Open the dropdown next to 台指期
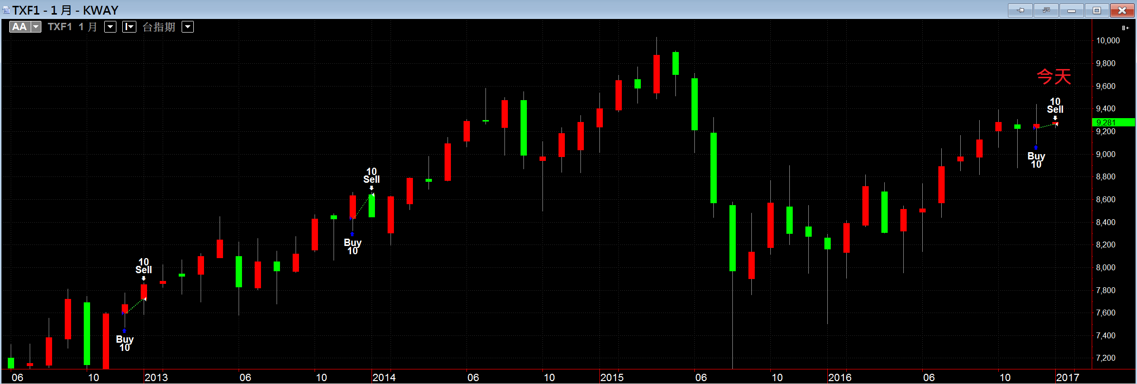 tap(188, 27)
